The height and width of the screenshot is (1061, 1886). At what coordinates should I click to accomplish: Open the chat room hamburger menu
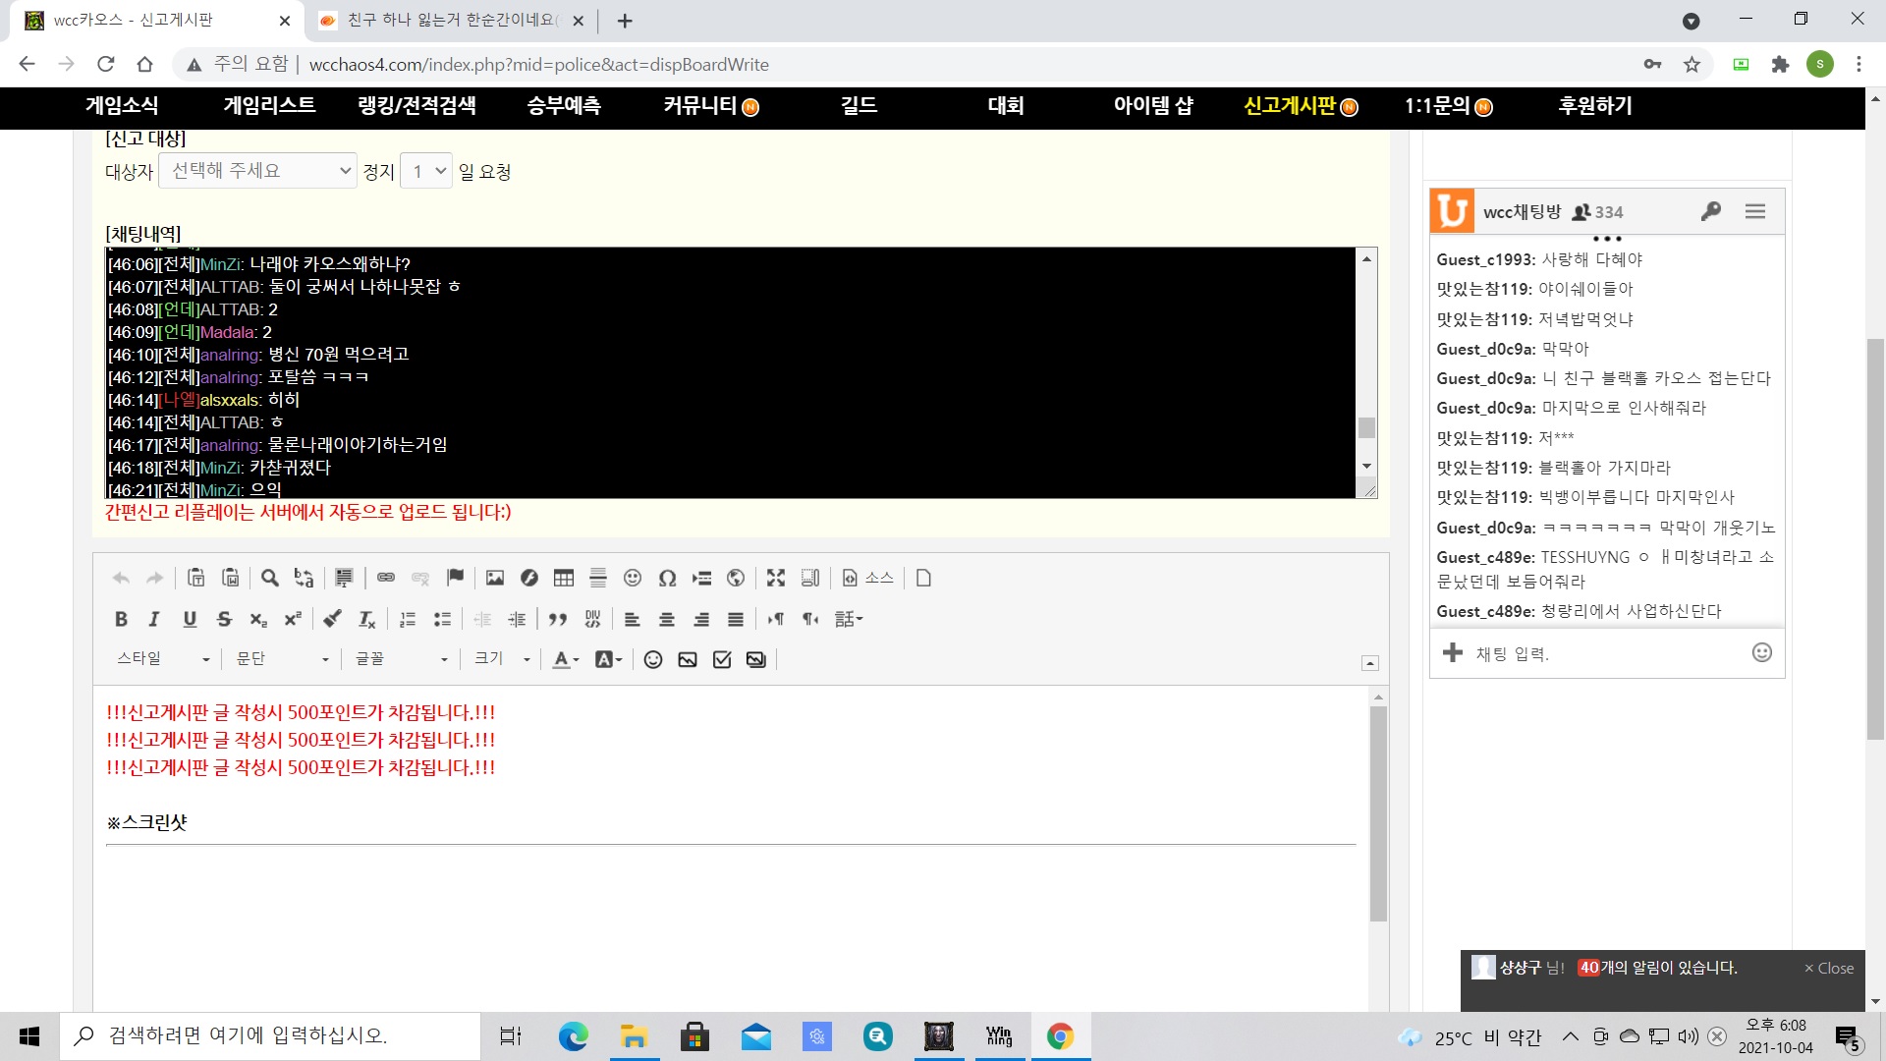point(1755,211)
